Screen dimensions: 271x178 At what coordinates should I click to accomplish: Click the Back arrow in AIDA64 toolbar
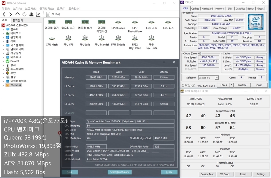click(x=4, y=14)
